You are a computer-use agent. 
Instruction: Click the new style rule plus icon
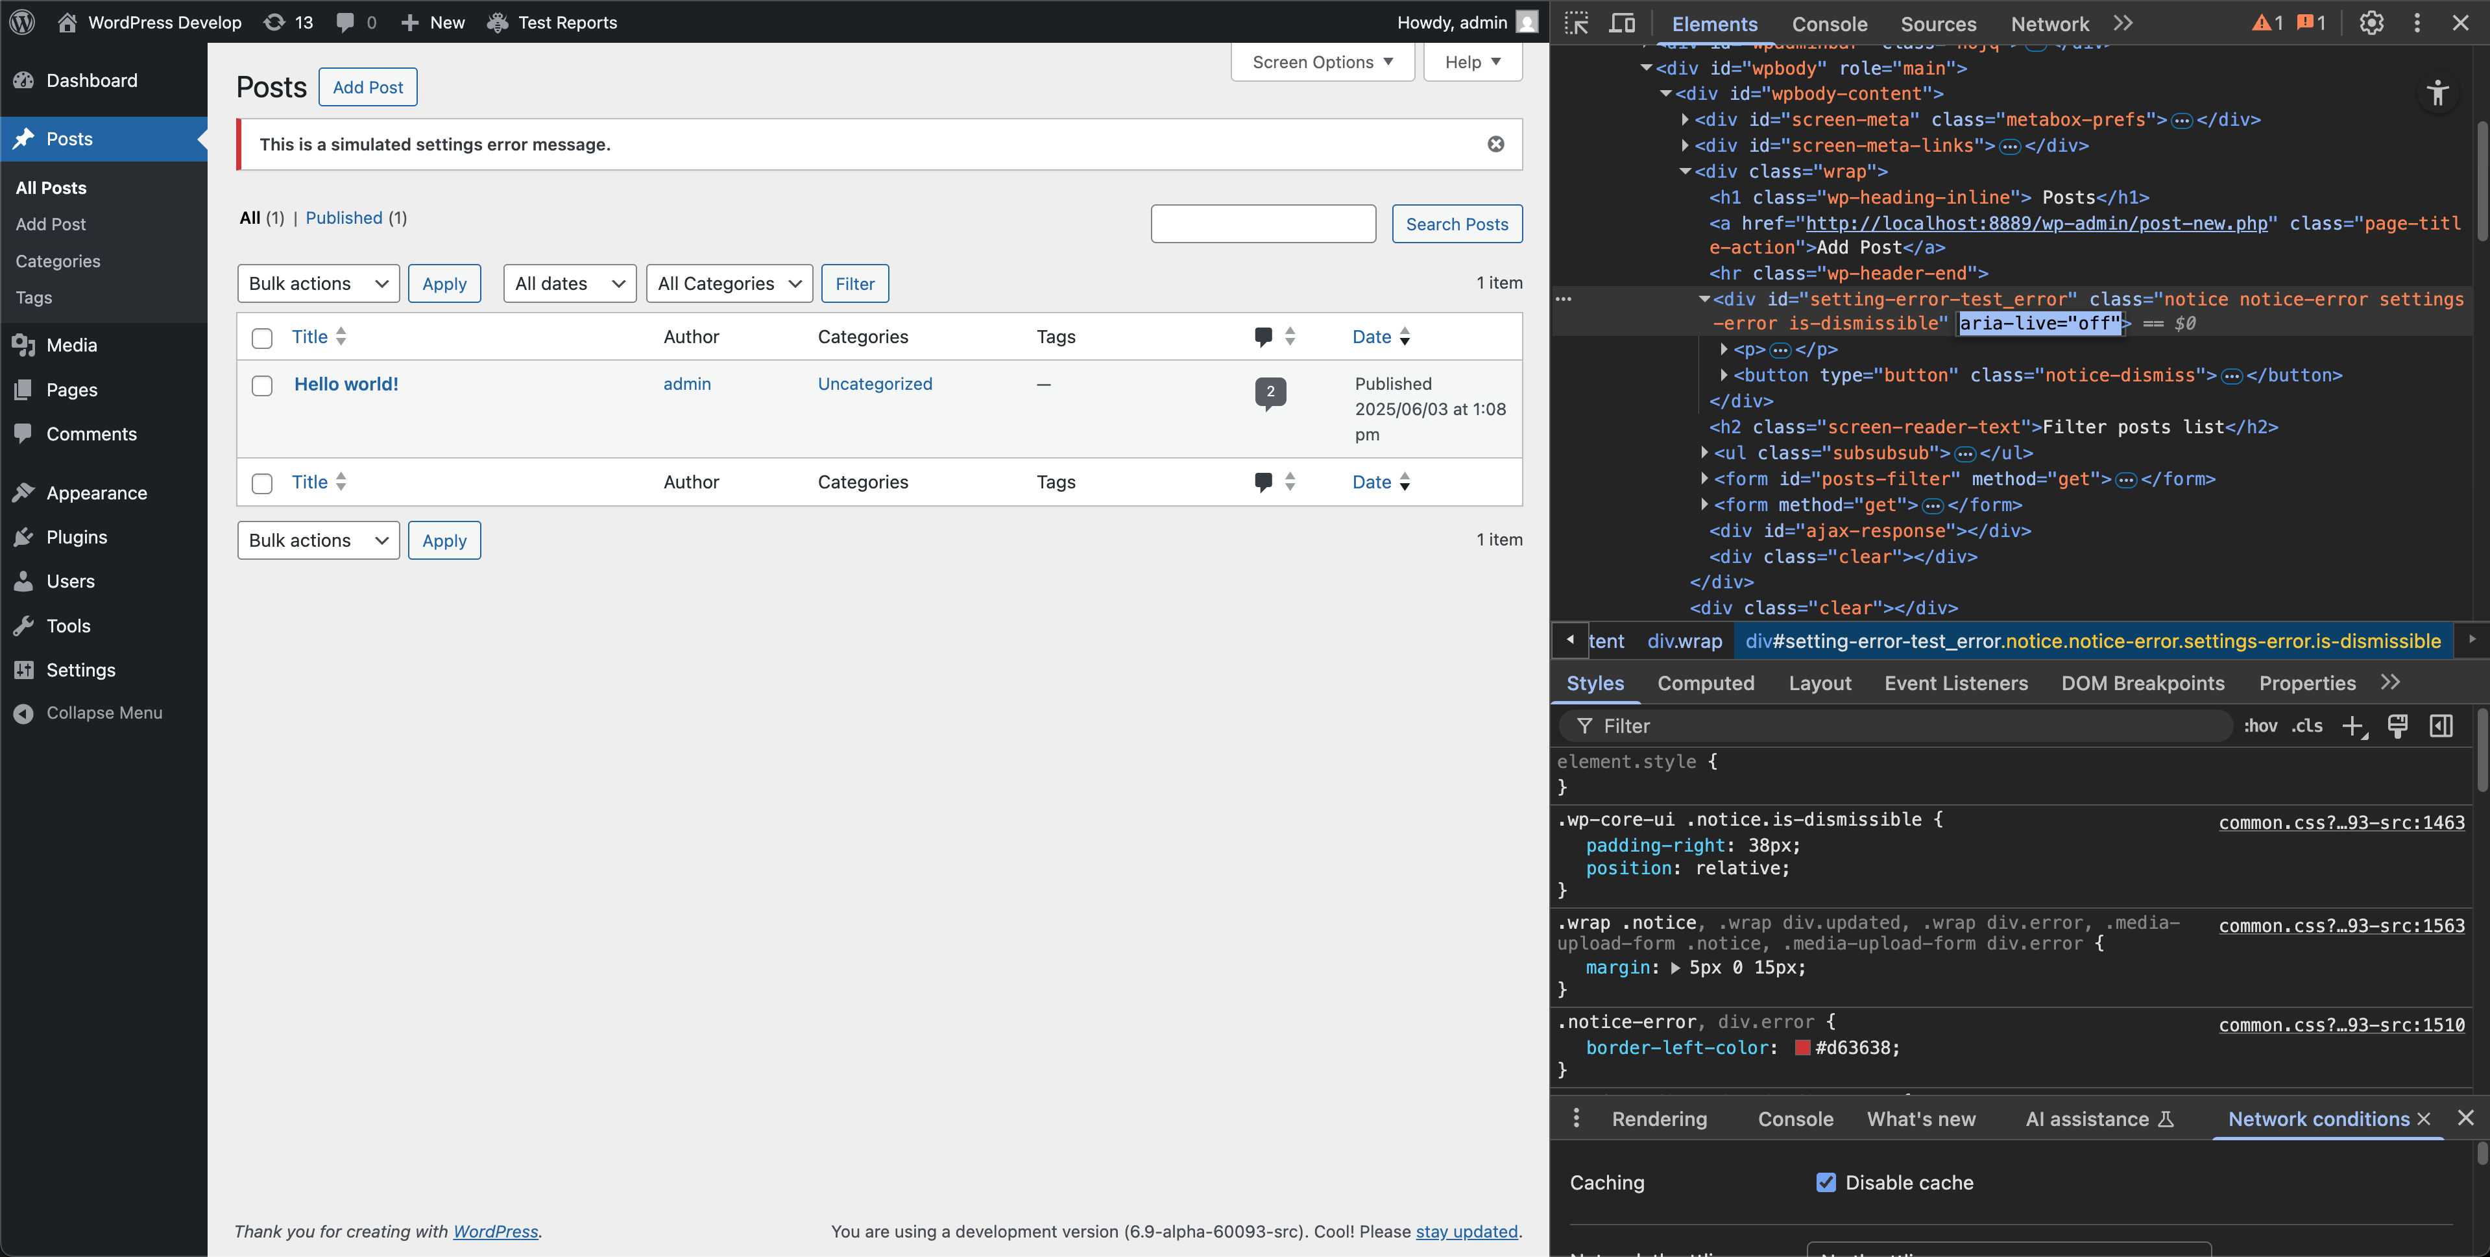[2352, 726]
